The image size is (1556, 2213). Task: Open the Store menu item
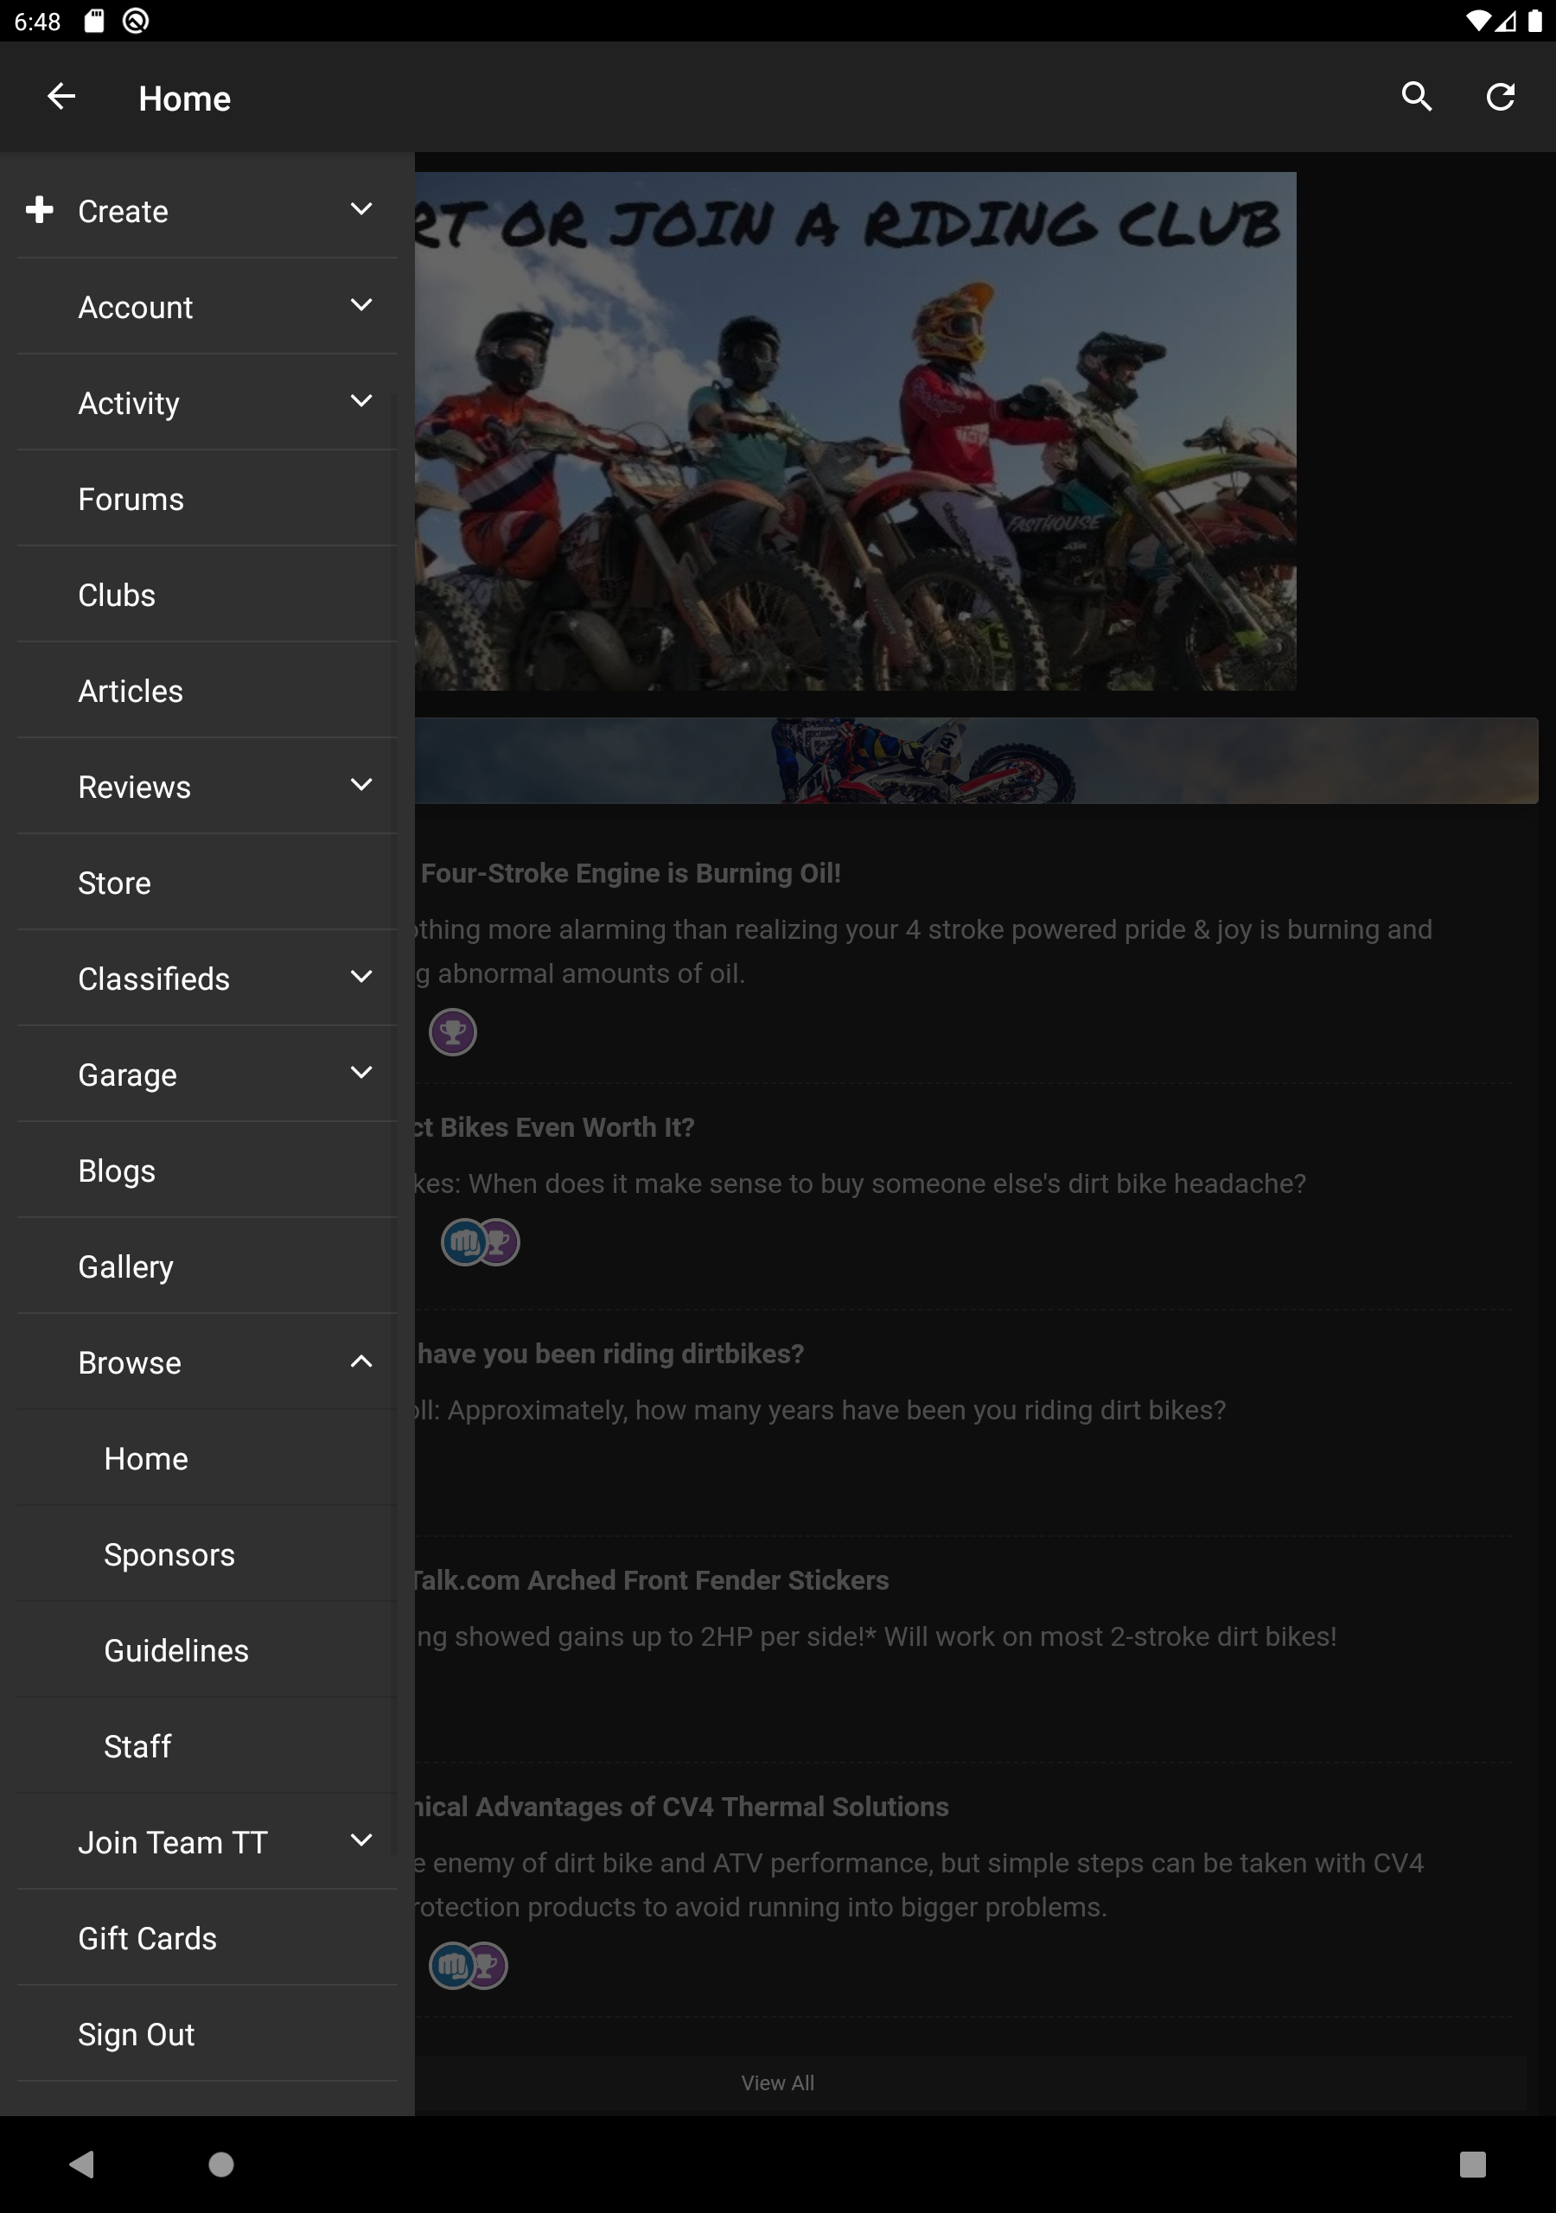click(207, 882)
